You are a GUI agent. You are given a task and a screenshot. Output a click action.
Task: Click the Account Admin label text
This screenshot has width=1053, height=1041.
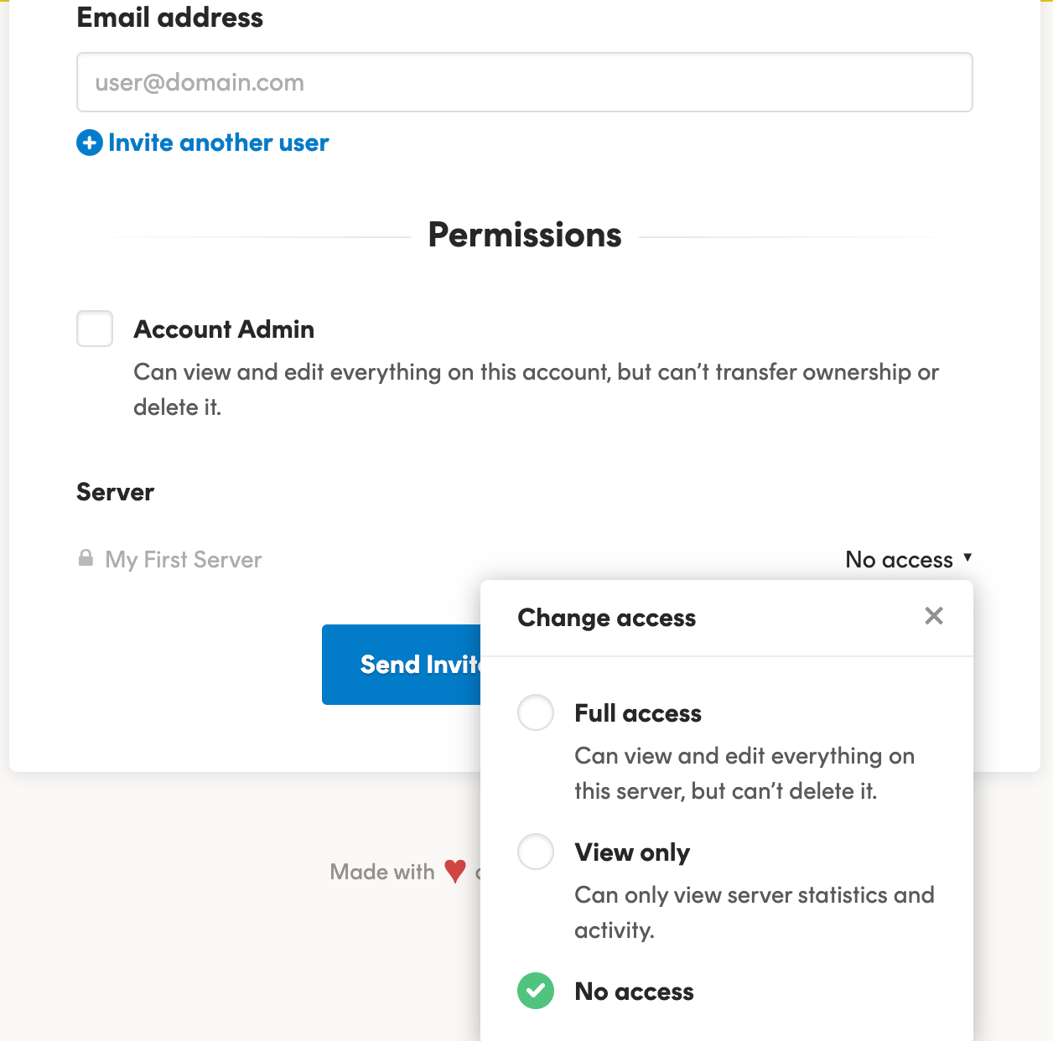[x=224, y=329]
